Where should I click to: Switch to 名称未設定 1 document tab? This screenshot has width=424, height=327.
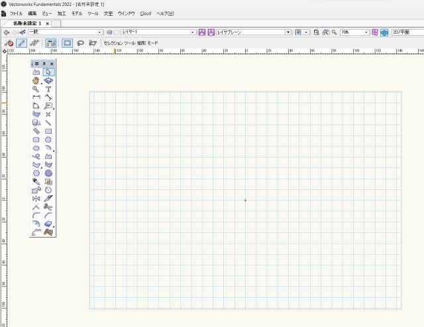click(26, 23)
